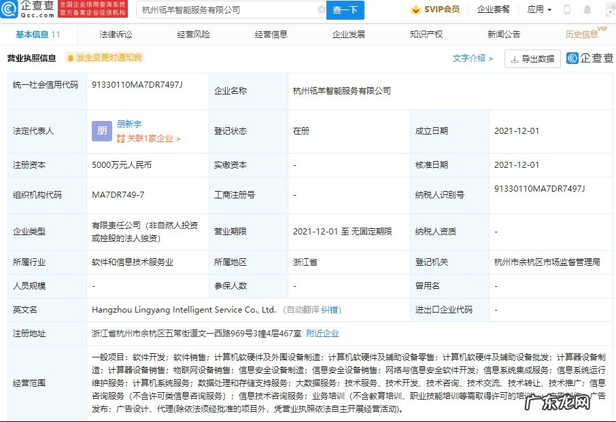Image resolution: width=616 pixels, height=422 pixels.
Task: Open the notification bell icon
Action: 587,9
